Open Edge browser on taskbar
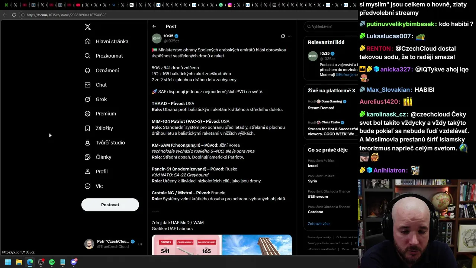This screenshot has height=268, width=476. click(30, 262)
